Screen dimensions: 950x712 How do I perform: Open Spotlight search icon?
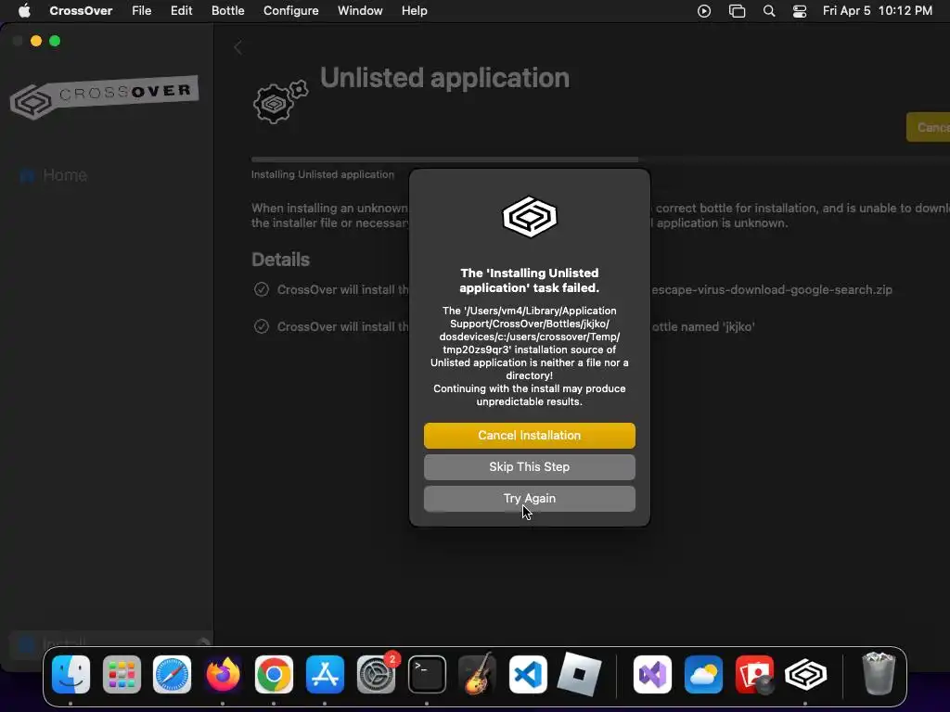click(769, 11)
